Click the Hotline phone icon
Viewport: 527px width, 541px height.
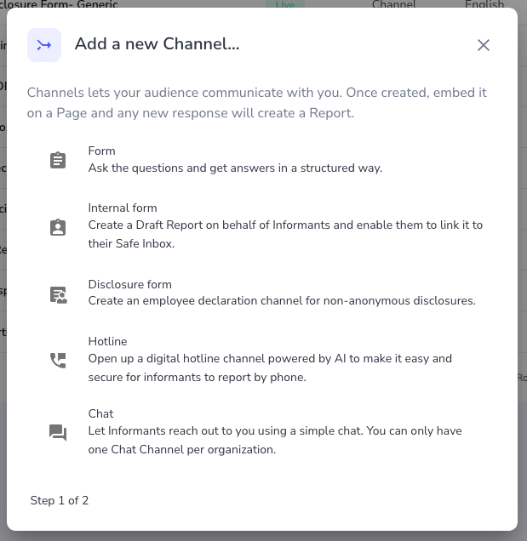(x=58, y=360)
